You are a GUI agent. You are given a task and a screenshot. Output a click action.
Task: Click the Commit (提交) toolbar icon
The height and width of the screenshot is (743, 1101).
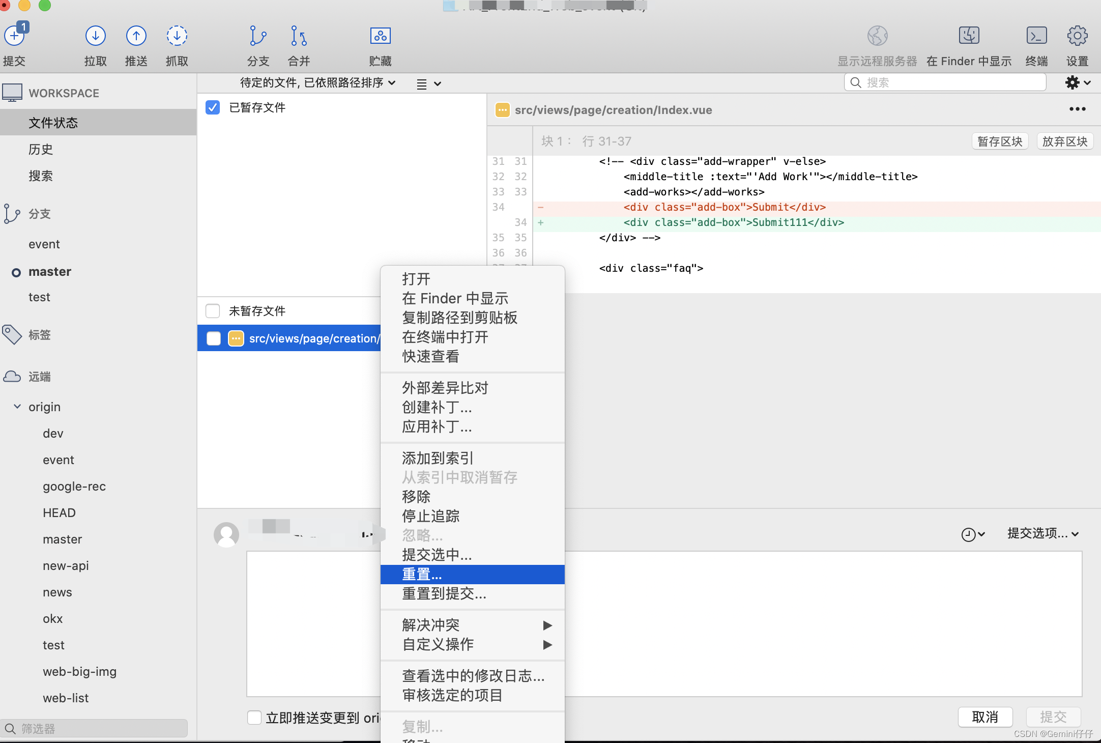coord(15,35)
